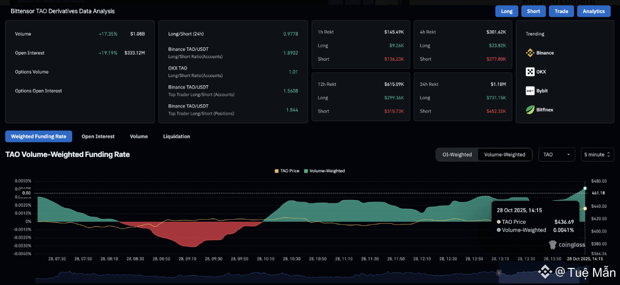Select the OKX logo in Trending

coord(530,72)
